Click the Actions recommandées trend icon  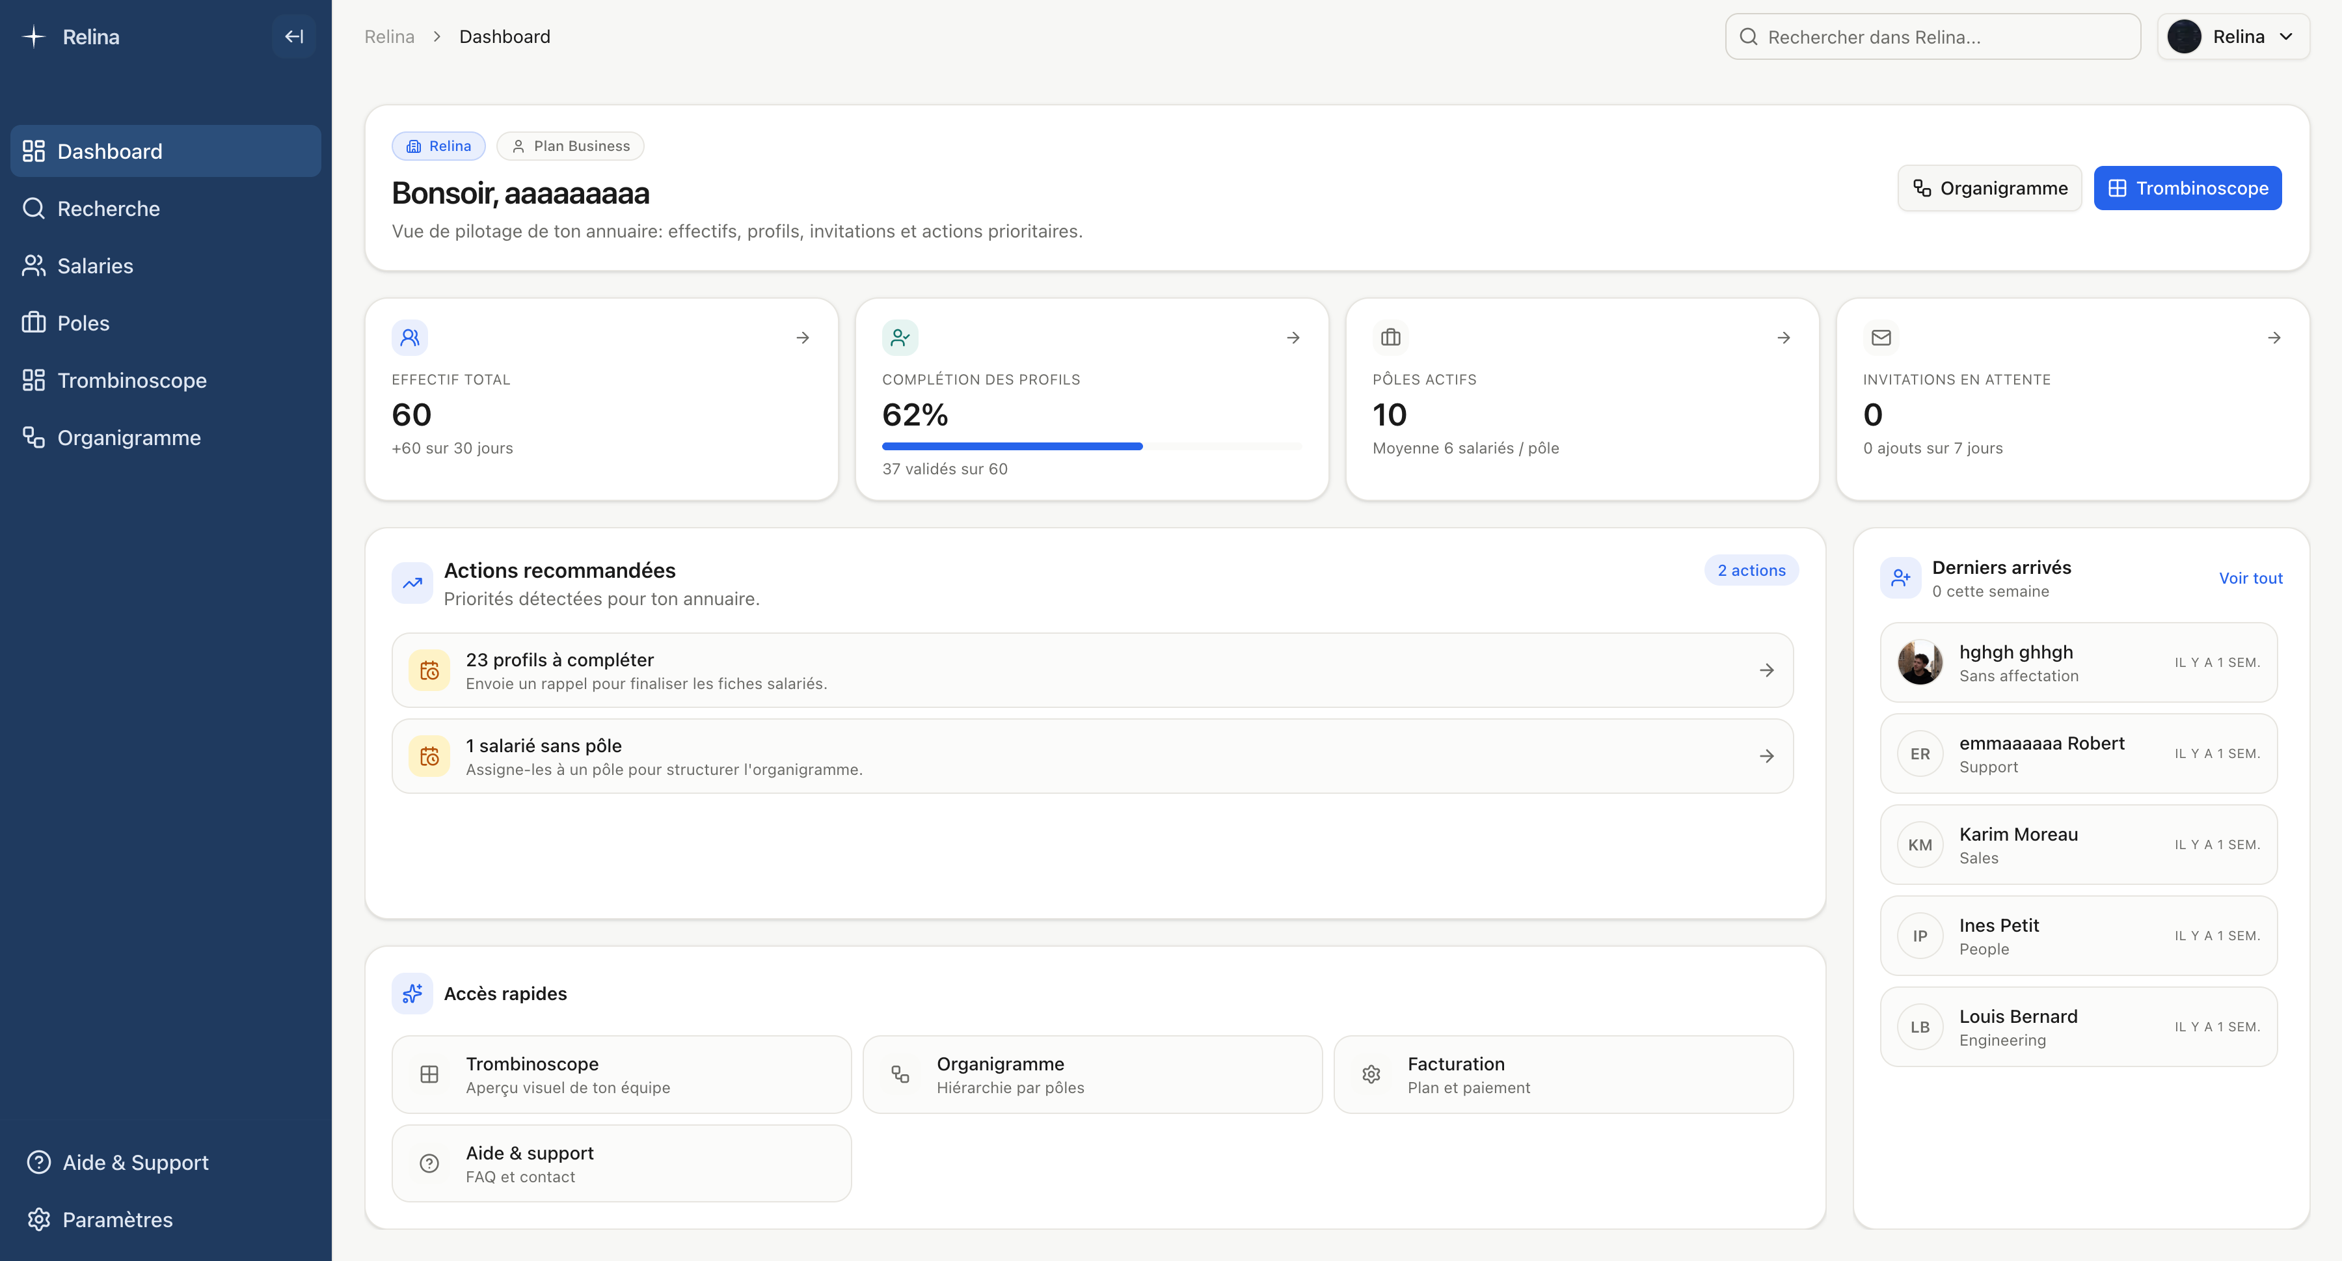[x=412, y=583]
